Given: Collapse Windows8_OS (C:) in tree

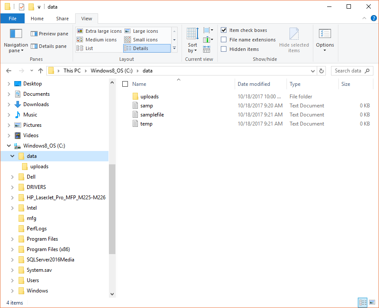Looking at the screenshot, I should pos(9,146).
